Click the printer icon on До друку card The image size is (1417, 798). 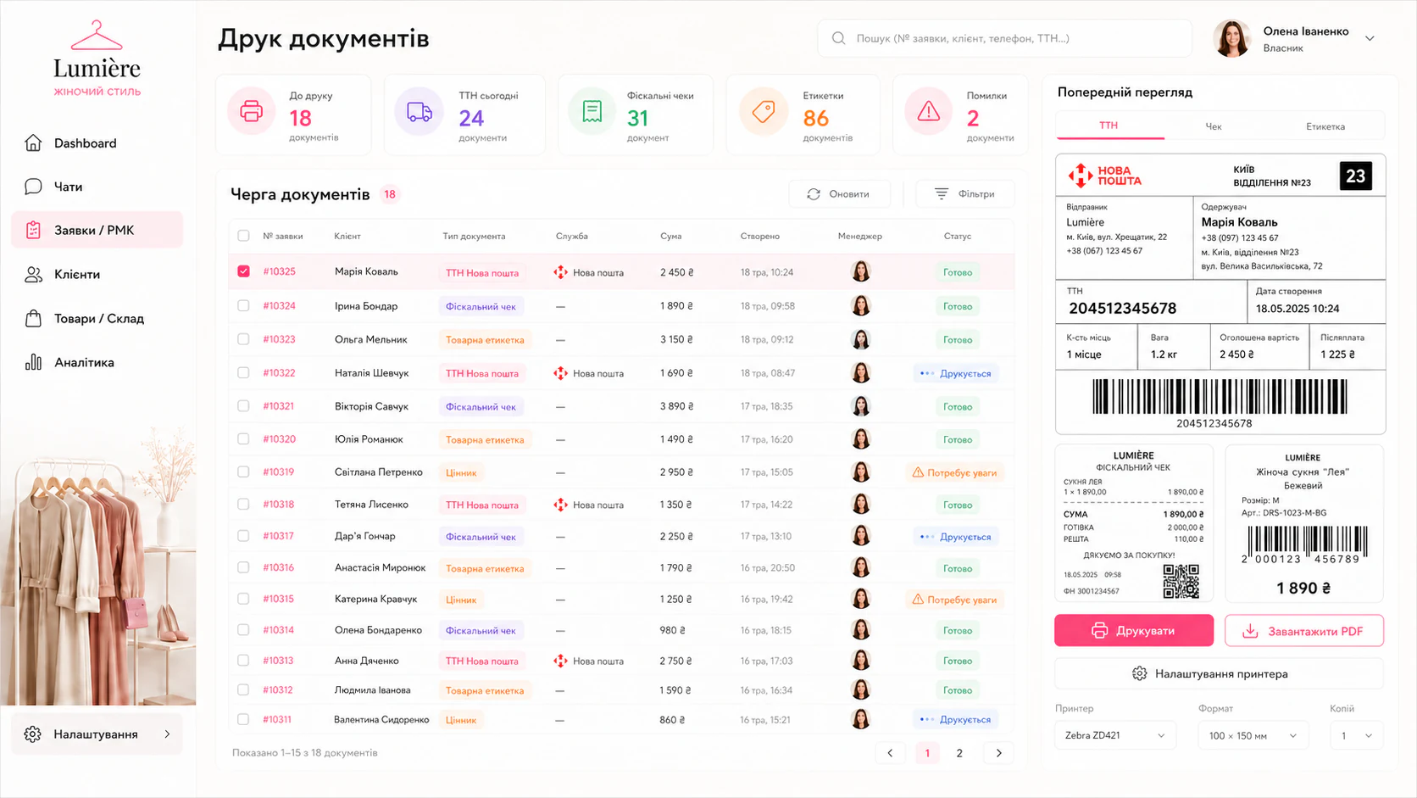point(252,111)
